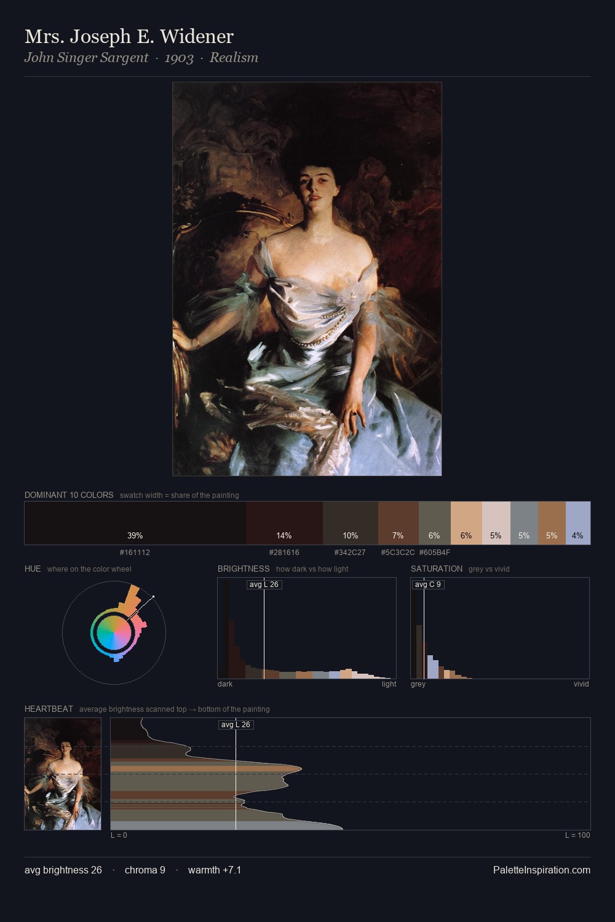Click the 'vivid' axis label
The image size is (615, 922).
click(581, 684)
